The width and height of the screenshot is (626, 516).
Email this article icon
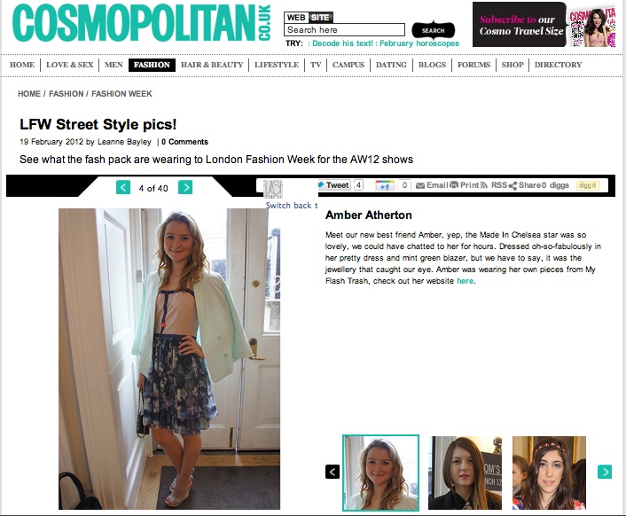tap(420, 185)
